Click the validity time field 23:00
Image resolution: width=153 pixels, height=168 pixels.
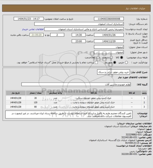79,41
